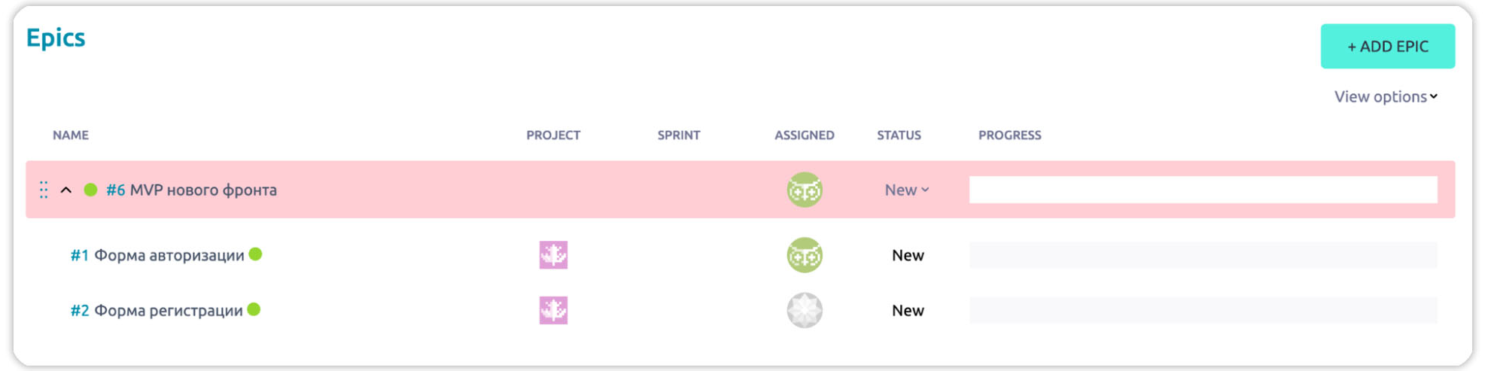The width and height of the screenshot is (1485, 371).
Task: Click the pink project icon for Форма авторизации
Action: coord(553,255)
